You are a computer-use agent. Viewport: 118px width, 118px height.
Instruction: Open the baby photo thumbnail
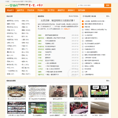[58, 91]
